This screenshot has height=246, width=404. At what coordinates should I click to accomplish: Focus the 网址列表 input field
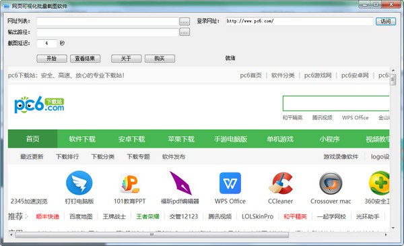107,22
